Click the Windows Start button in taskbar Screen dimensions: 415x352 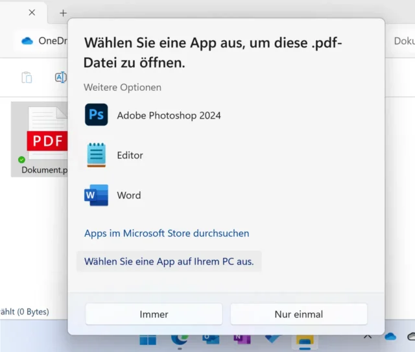pyautogui.click(x=148, y=340)
